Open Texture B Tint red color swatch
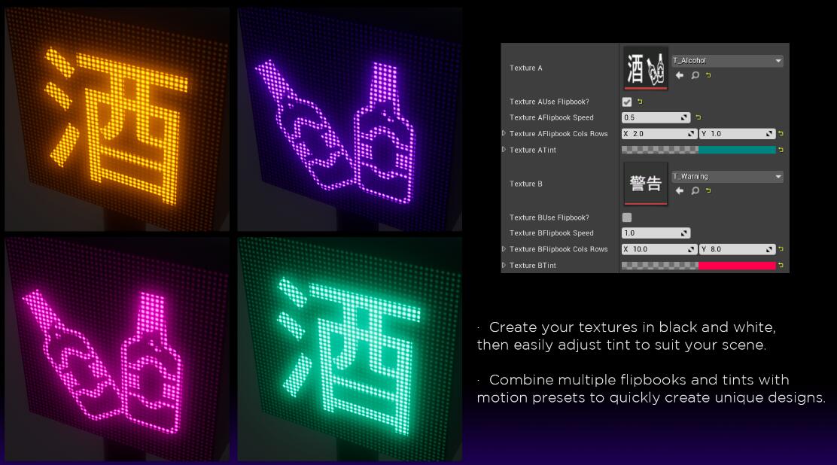The height and width of the screenshot is (465, 837). (x=736, y=266)
